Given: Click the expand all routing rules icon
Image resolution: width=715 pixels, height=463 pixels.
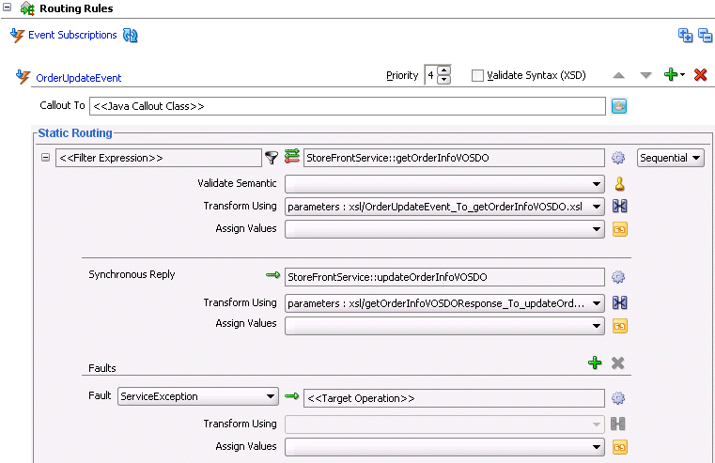Looking at the screenshot, I should [x=685, y=35].
